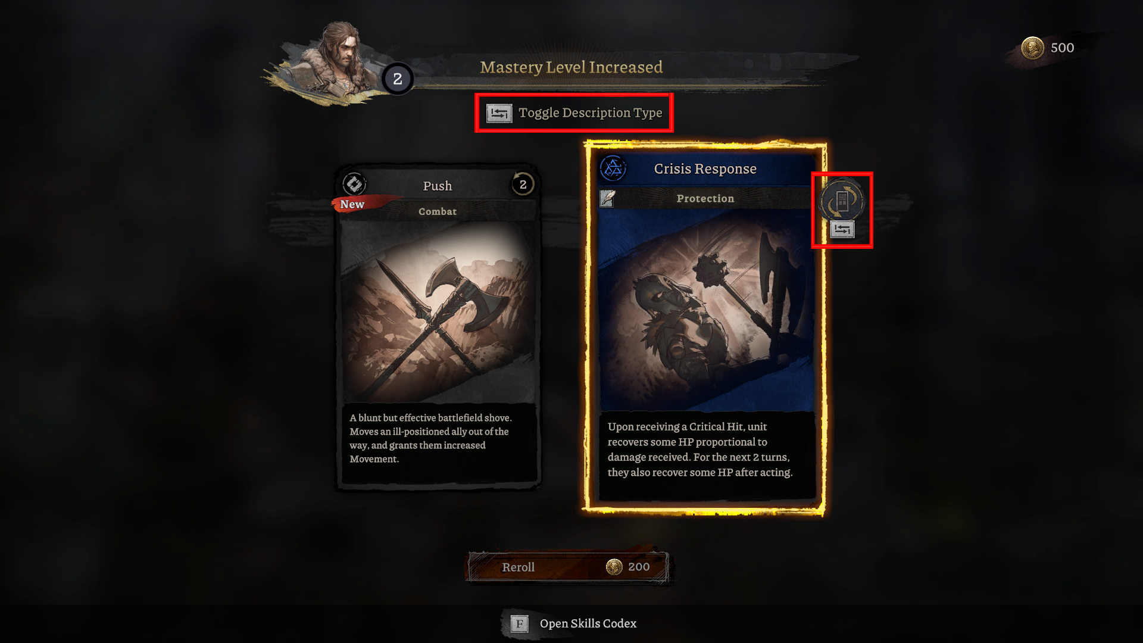The height and width of the screenshot is (643, 1143).
Task: Toggle card description via side swap icon
Action: coord(842,229)
